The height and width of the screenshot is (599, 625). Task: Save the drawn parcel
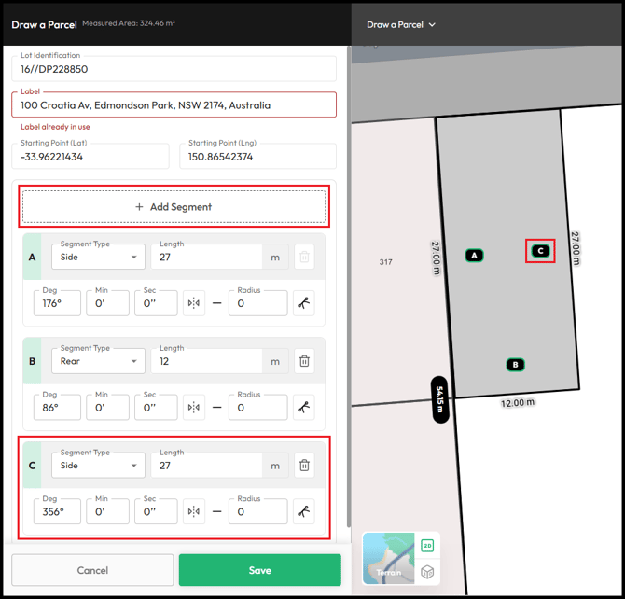point(259,570)
